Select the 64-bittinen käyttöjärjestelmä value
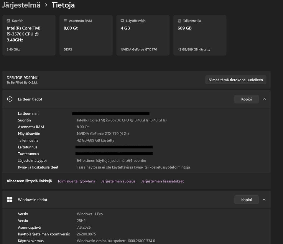 click(111, 160)
